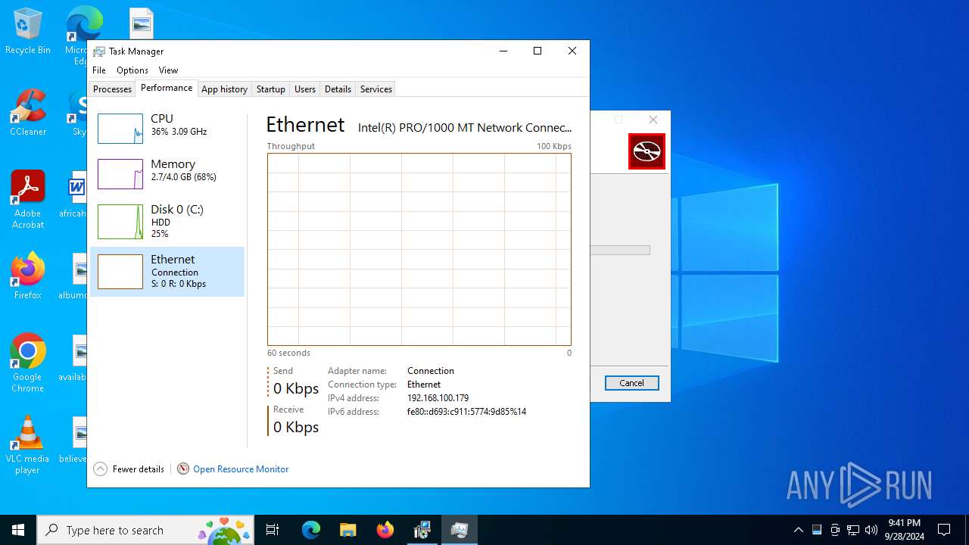Select the image file icon at top of desktop
The width and height of the screenshot is (969, 545).
(142, 23)
